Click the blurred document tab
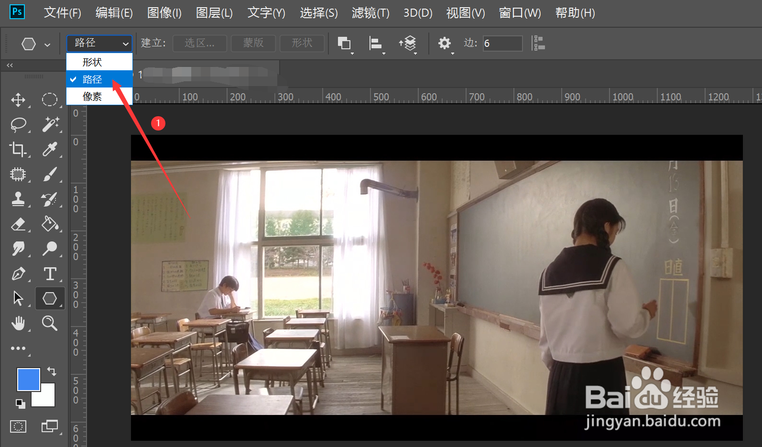This screenshot has height=447, width=762. (207, 74)
